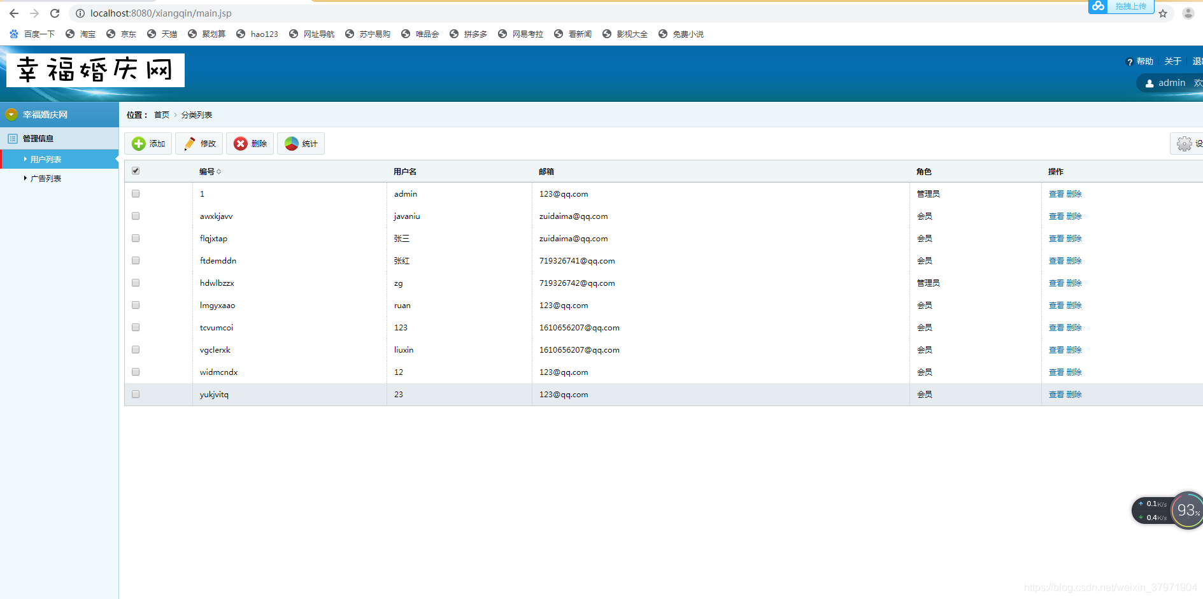Click 删除 for row widmcndx
This screenshot has width=1203, height=599.
coord(1074,372)
